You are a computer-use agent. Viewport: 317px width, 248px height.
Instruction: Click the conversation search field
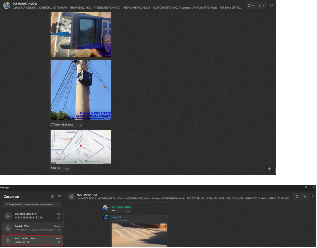pos(32,205)
